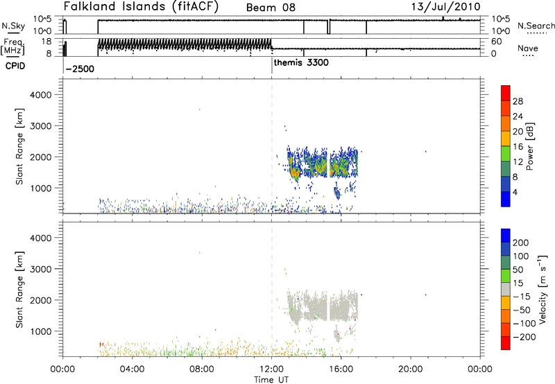This screenshot has width=555, height=384.
Task: Click the "4" power colorbar tick
Action: tap(515, 193)
